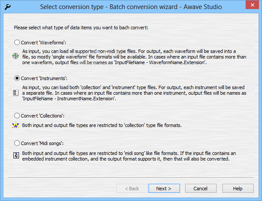Click the window title bar text
Screen dimensions: 262x201
coord(131,7)
